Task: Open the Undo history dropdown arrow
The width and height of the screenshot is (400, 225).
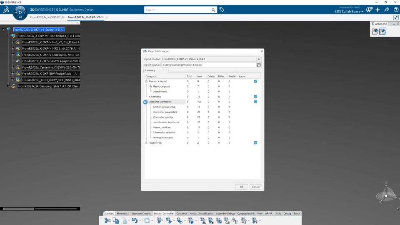Action: pyautogui.click(x=140, y=221)
